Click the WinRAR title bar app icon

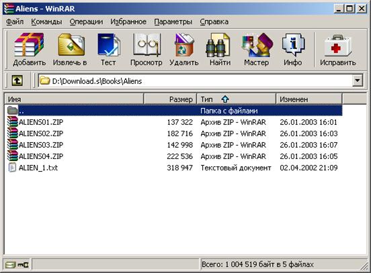(9, 9)
